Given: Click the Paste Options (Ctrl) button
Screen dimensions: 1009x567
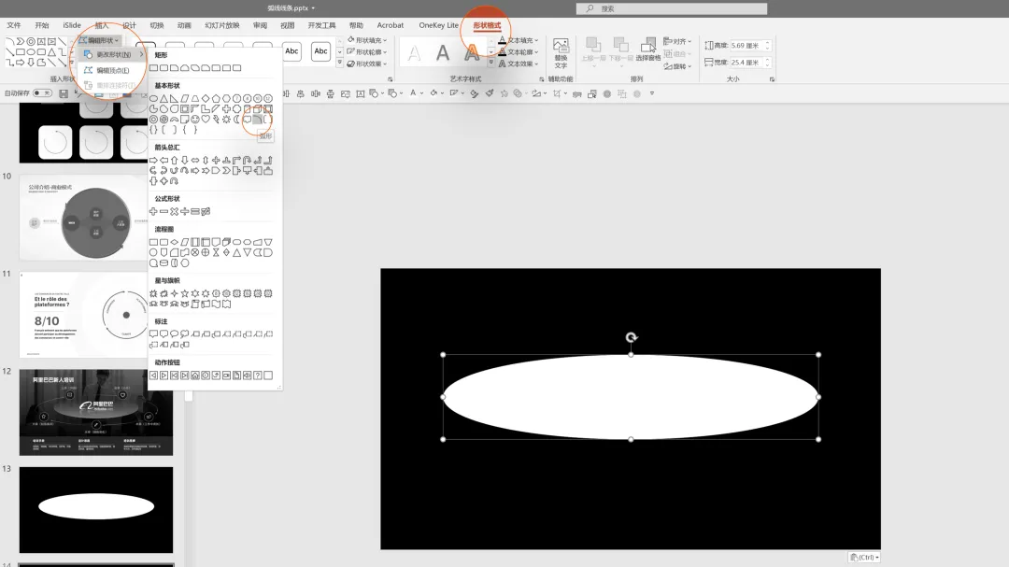Looking at the screenshot, I should coord(864,558).
